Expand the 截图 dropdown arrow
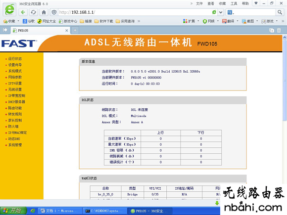 pos(257,21)
